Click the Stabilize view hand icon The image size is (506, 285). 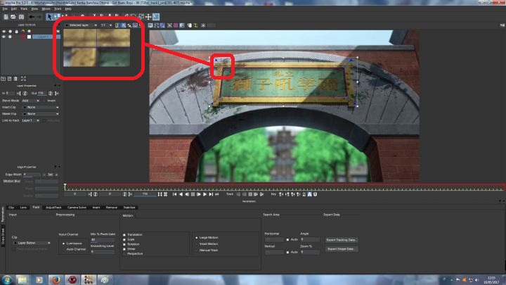(190, 25)
